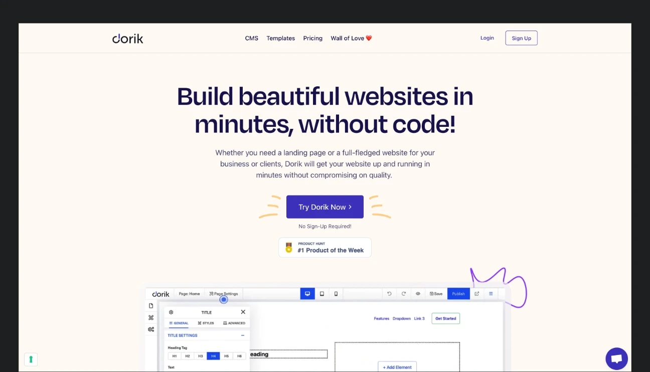650x372 pixels.
Task: Click the external link icon after Publish
Action: pyautogui.click(x=477, y=294)
